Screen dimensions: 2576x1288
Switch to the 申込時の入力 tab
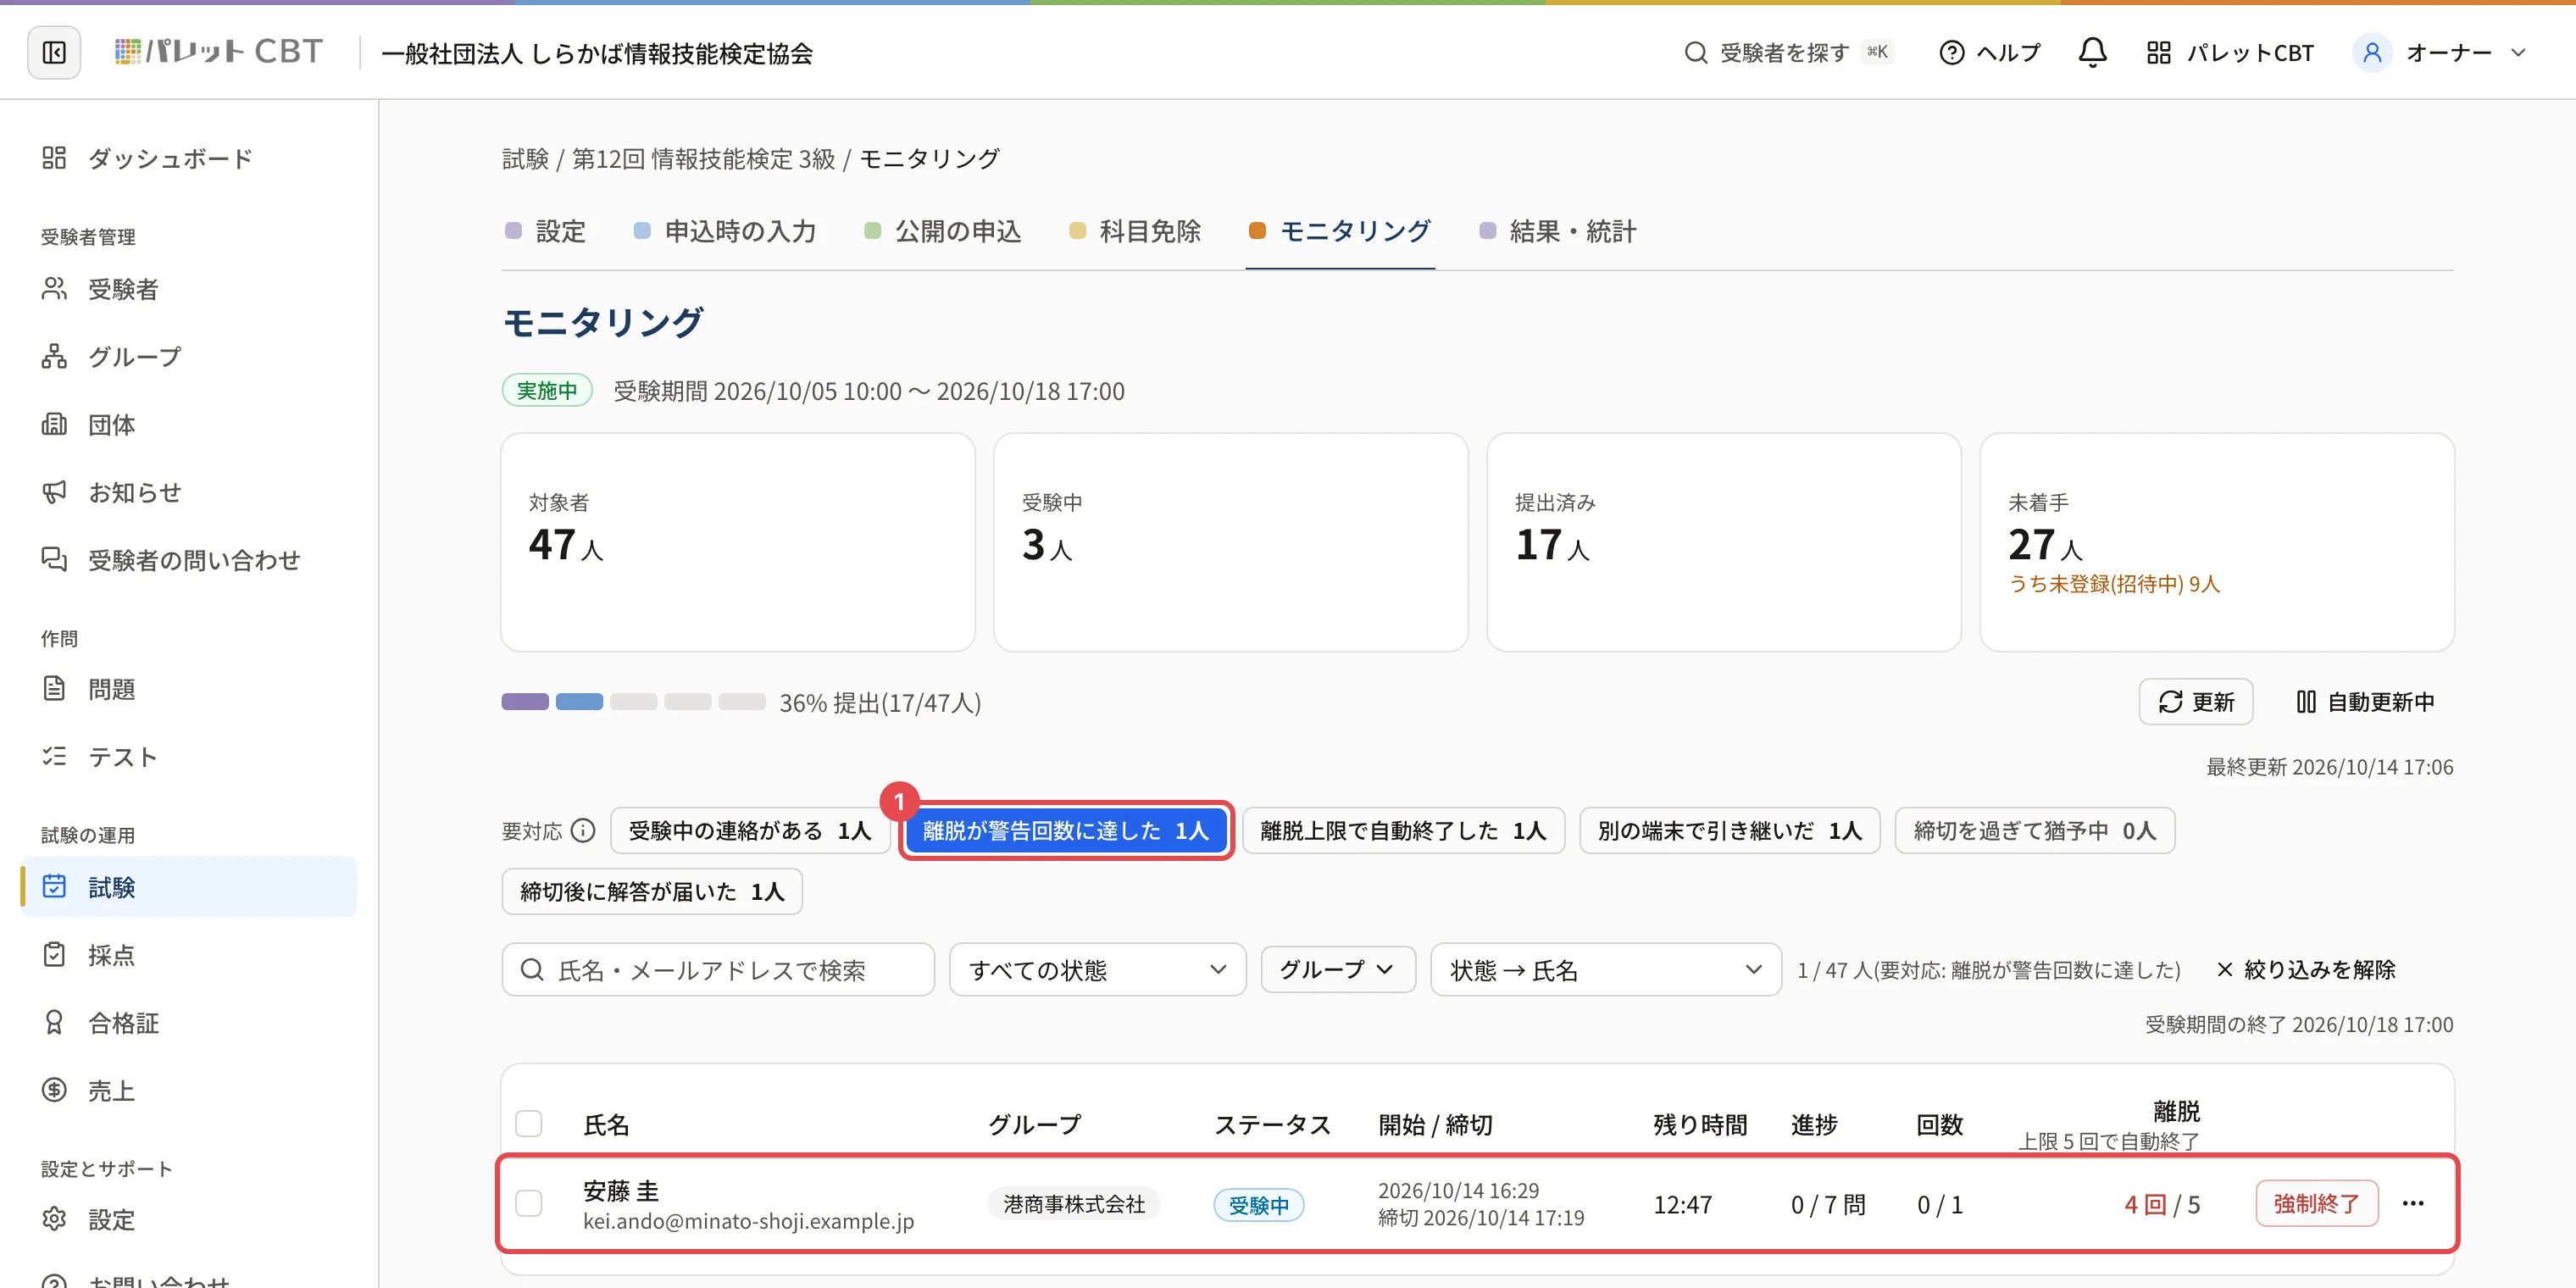(725, 232)
